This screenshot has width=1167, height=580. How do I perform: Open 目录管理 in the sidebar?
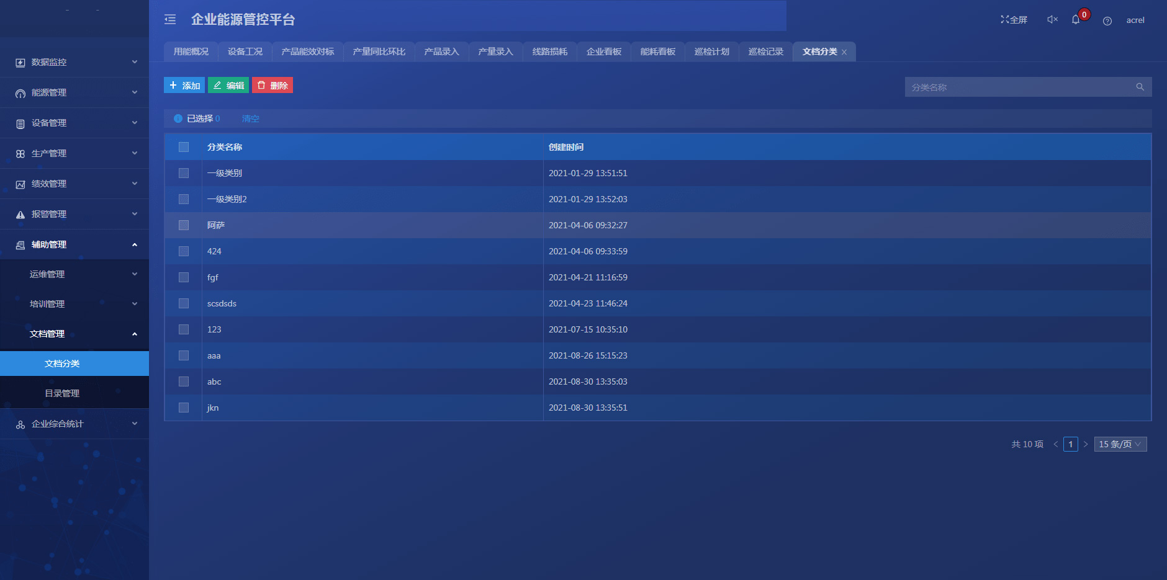coord(62,393)
